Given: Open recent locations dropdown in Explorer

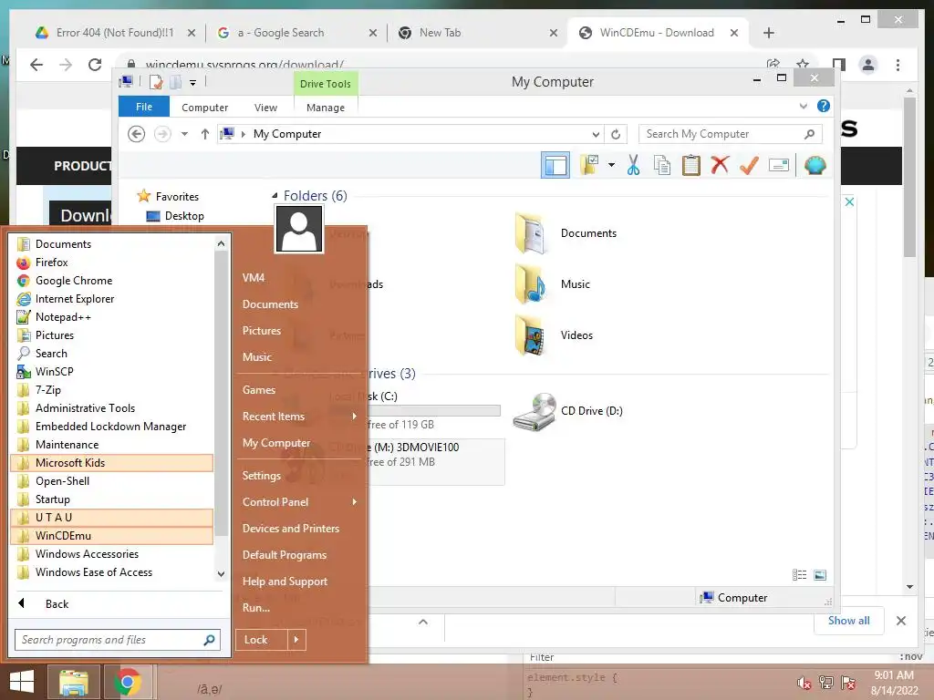Looking at the screenshot, I should click(x=184, y=134).
